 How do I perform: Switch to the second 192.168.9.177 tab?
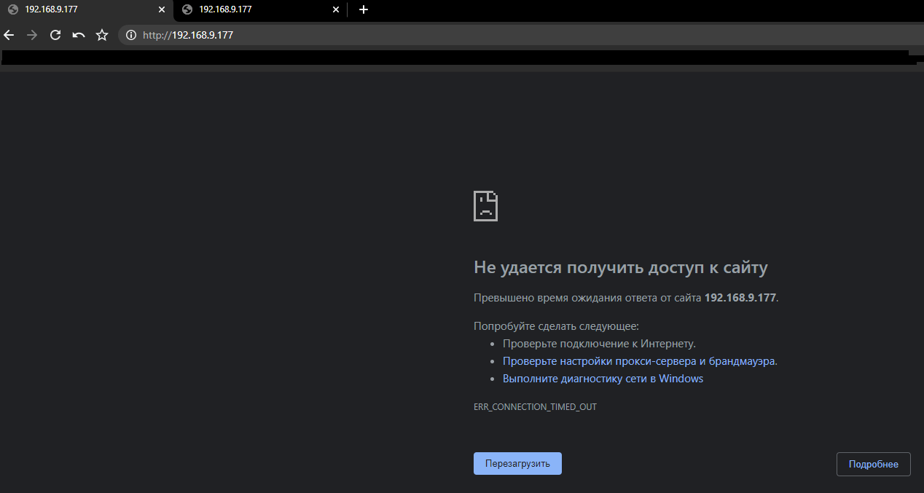[261, 9]
